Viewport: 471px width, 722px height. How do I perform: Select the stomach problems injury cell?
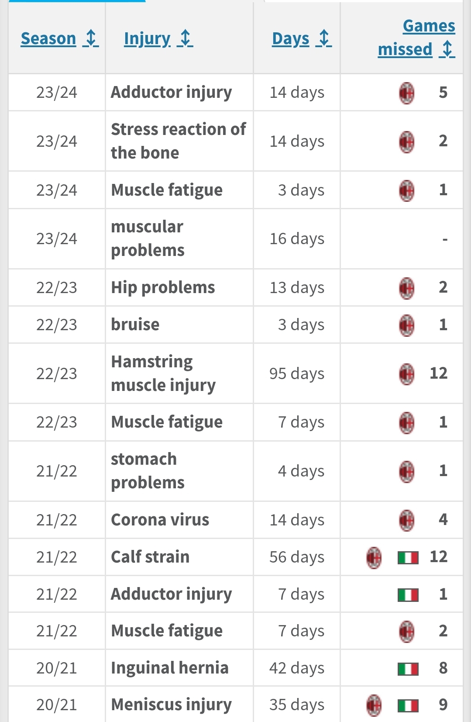click(148, 471)
